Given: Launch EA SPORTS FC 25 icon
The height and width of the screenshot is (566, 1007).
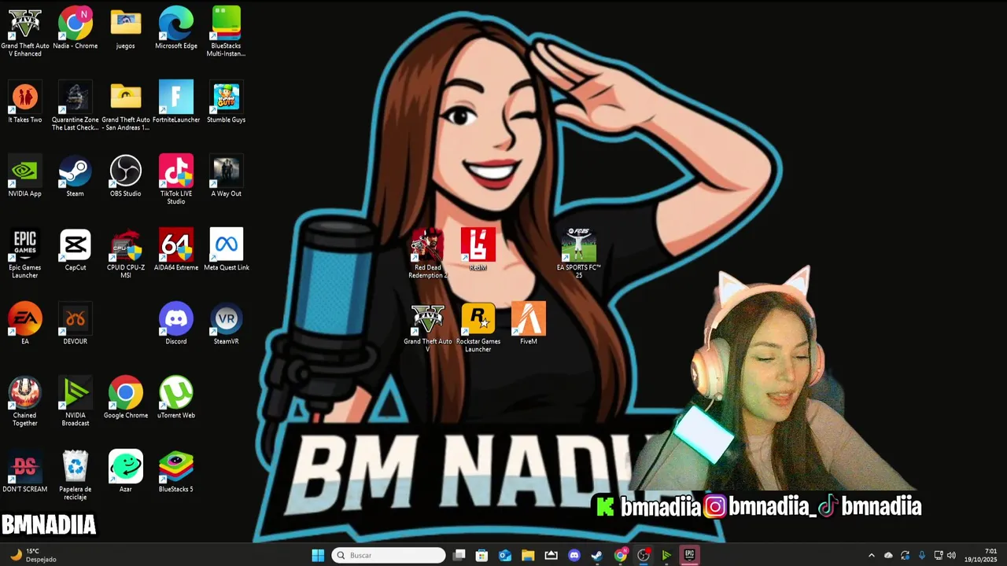Looking at the screenshot, I should pos(579,253).
